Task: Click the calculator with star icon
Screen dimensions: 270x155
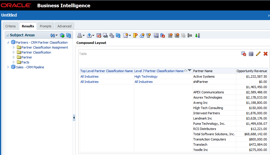Action: [x=148, y=35]
